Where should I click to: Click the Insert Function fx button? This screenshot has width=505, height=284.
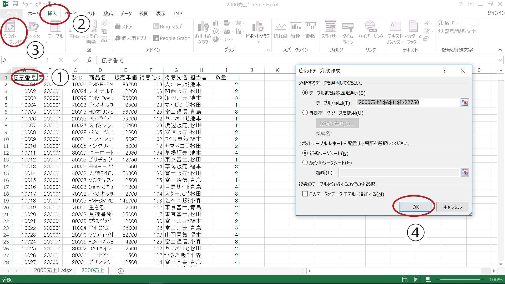pyautogui.click(x=89, y=60)
